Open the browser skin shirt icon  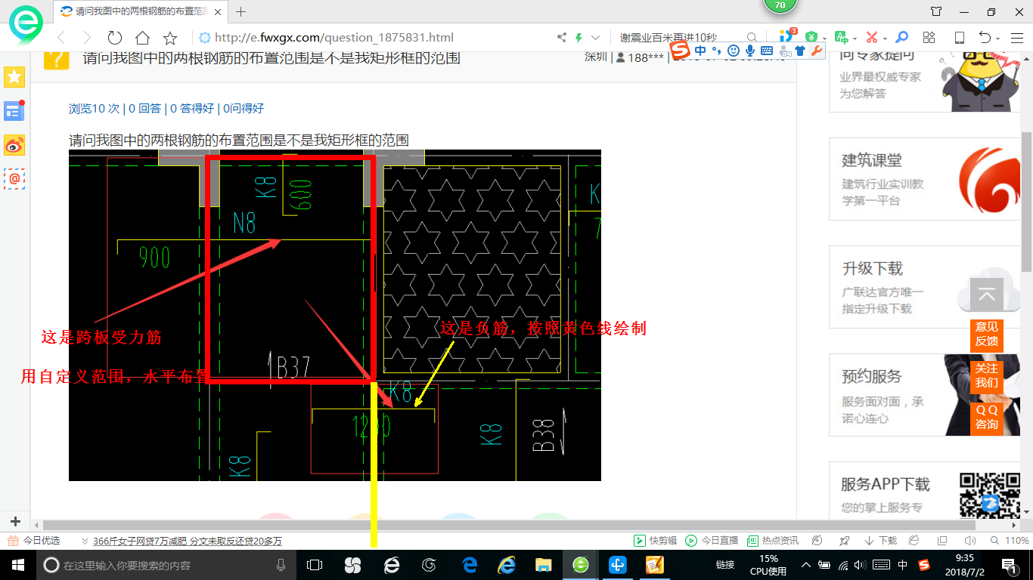coord(936,11)
